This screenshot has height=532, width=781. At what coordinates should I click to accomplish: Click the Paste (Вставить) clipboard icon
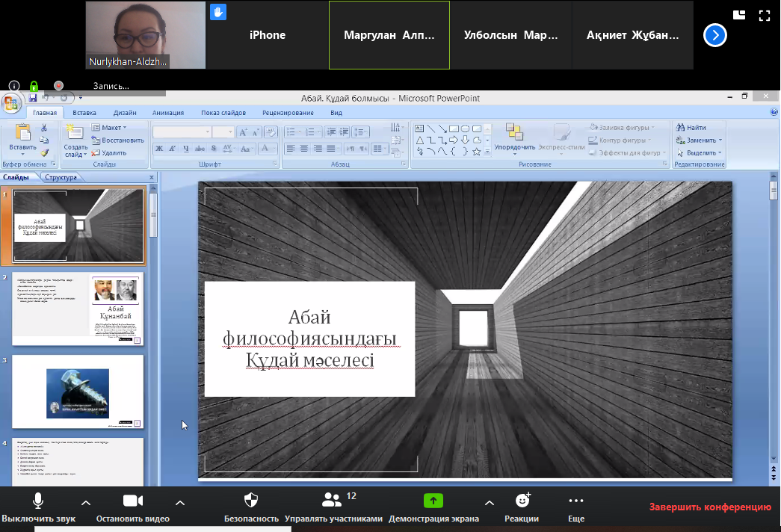(x=22, y=133)
